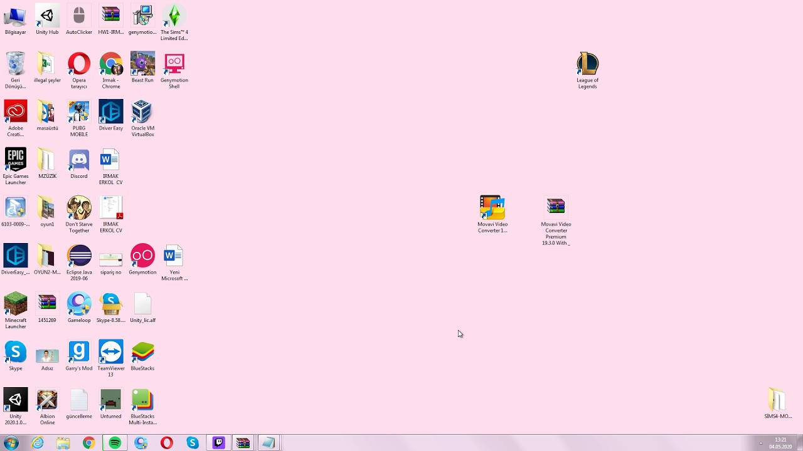Select the Irmak - Chrome shortcut
This screenshot has width=803, height=451.
coord(111,71)
